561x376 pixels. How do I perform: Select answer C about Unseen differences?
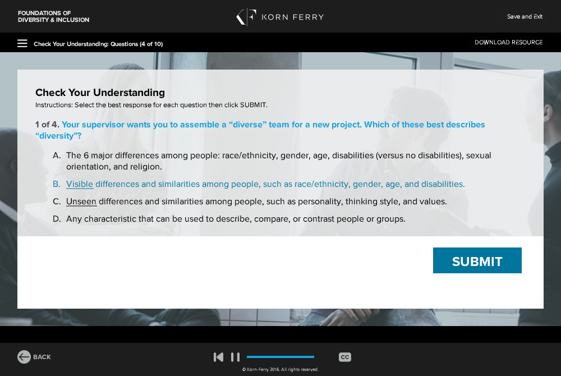coord(256,201)
